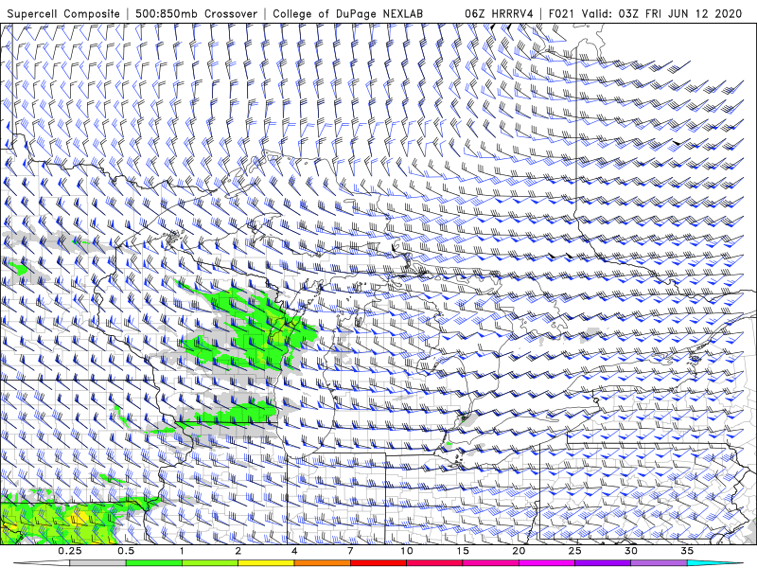
Task: Click the colorbar label 1
Action: pyautogui.click(x=182, y=551)
